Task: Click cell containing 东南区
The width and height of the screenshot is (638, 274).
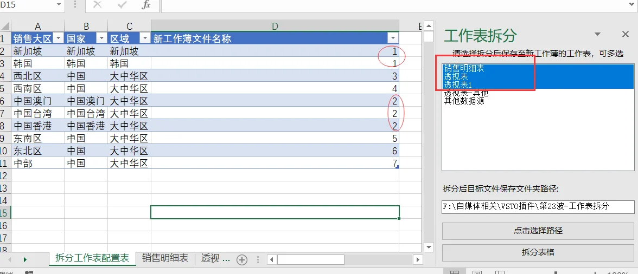Action: 37,138
